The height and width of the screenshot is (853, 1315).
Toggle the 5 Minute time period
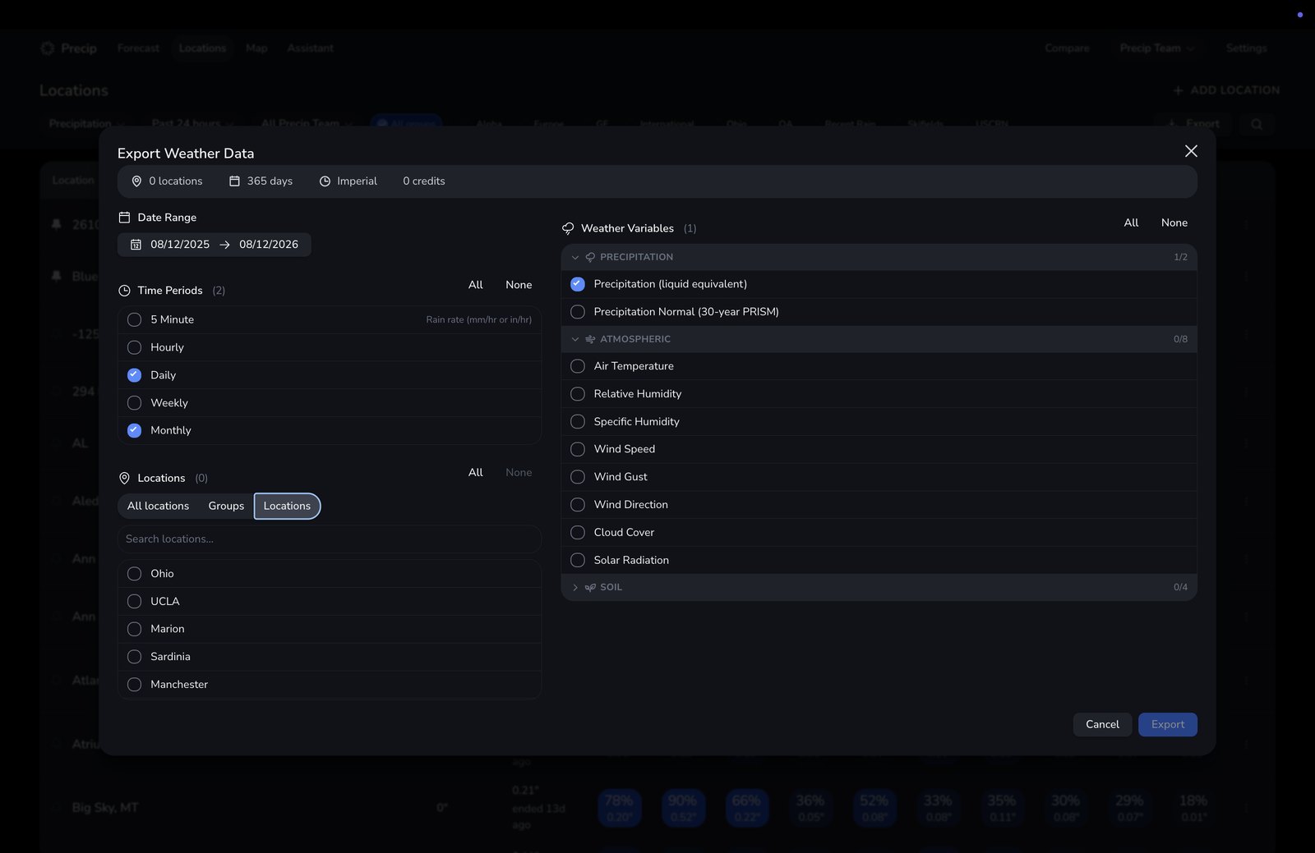tap(135, 319)
